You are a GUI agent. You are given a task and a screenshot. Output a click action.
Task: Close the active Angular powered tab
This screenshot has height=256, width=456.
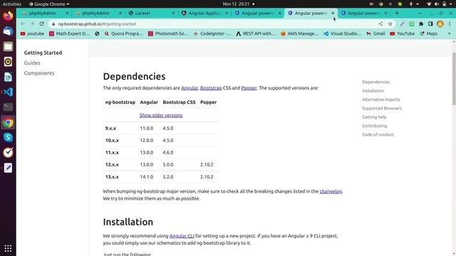333,13
